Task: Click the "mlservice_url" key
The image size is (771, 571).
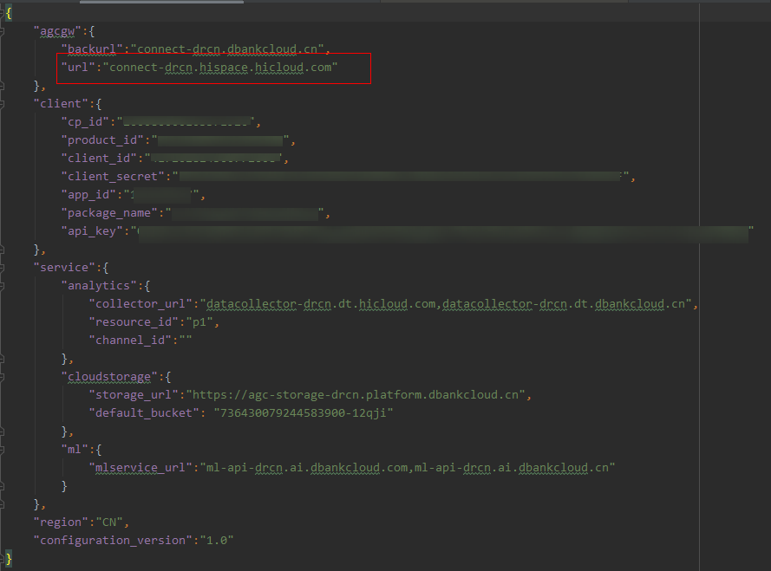Action: (140, 467)
